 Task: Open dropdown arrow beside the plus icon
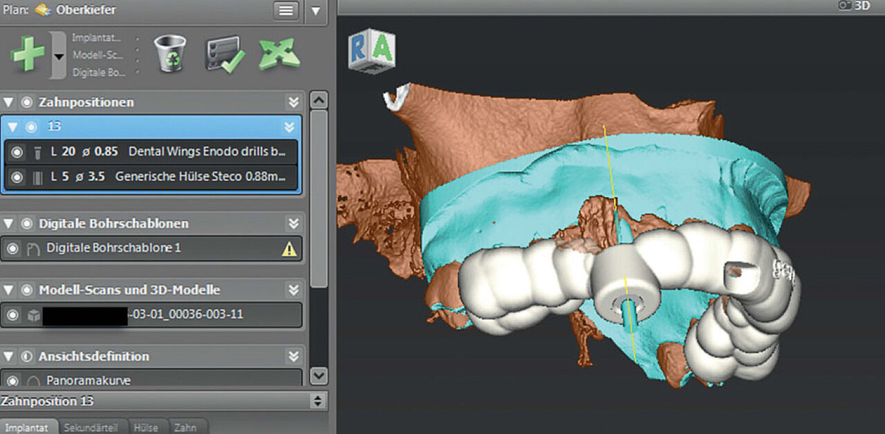click(59, 55)
